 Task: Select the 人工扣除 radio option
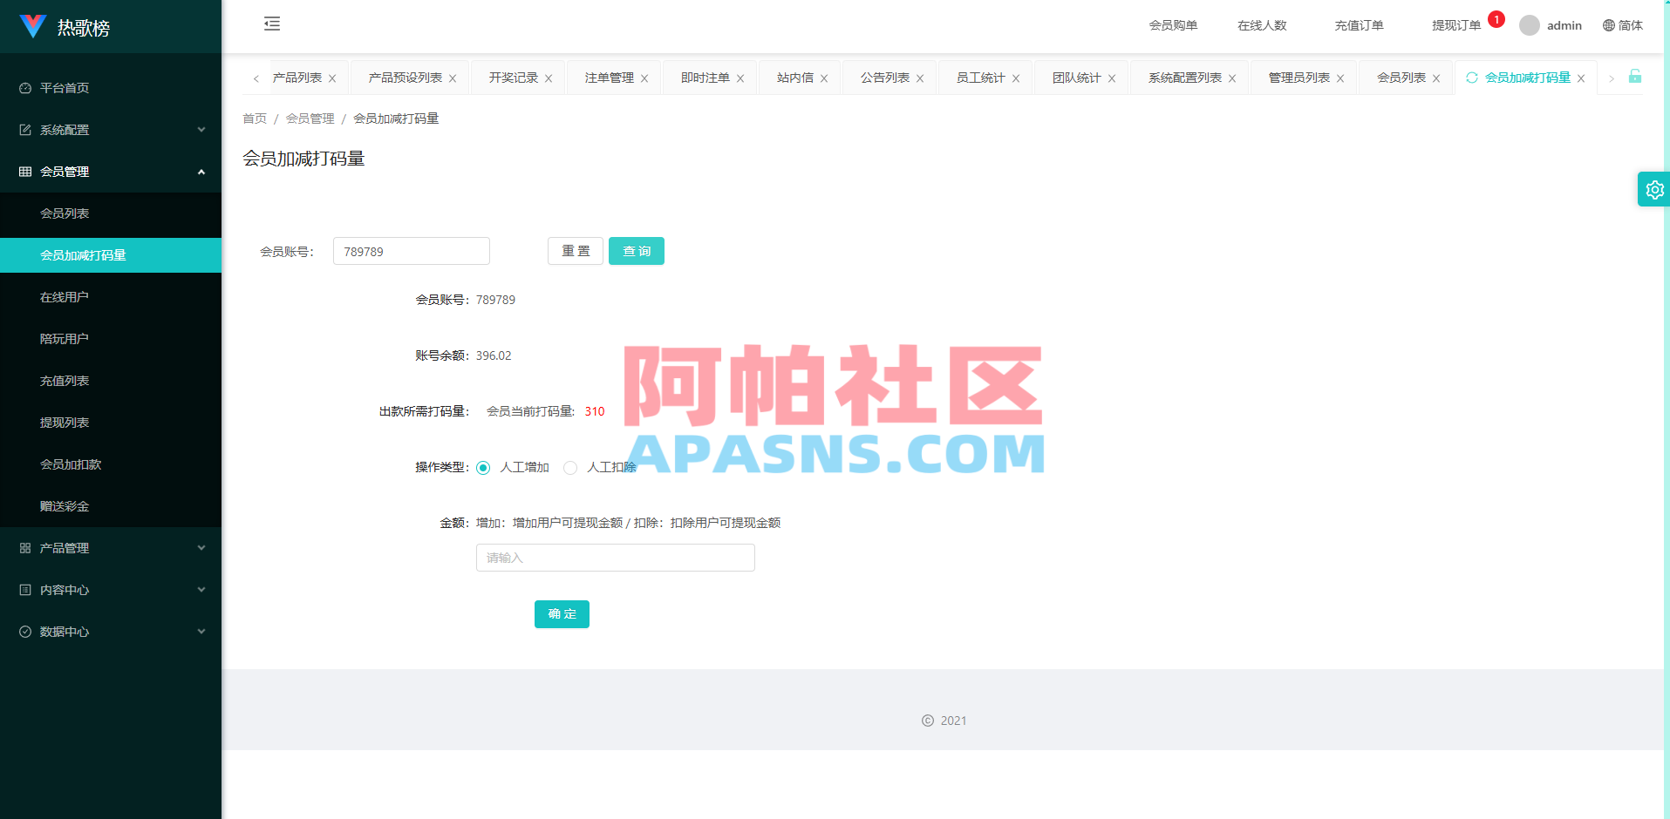pyautogui.click(x=570, y=468)
